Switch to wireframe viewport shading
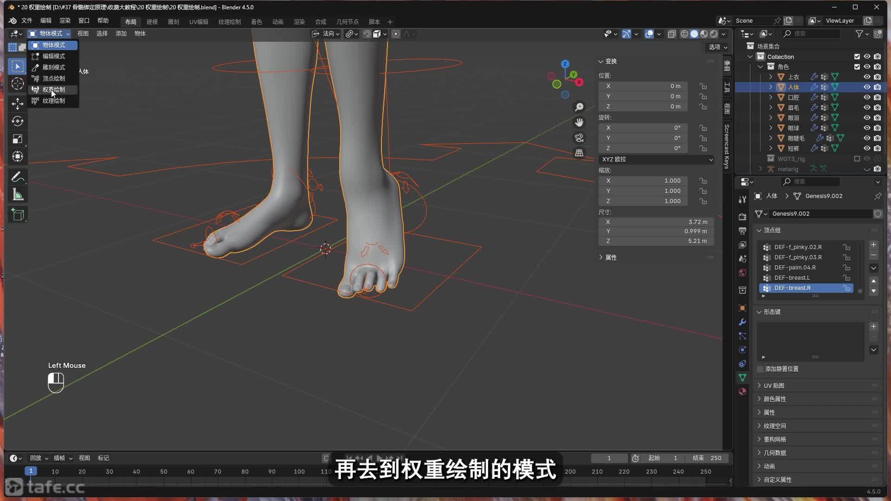This screenshot has width=891, height=501. [x=684, y=34]
